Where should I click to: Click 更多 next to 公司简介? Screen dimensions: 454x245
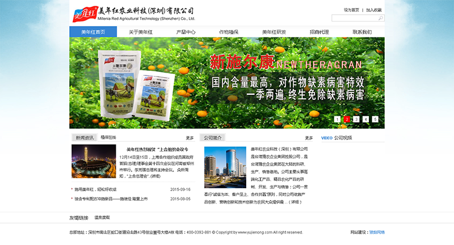(309, 138)
